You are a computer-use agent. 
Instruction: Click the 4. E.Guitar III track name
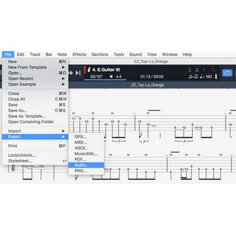[106, 69]
